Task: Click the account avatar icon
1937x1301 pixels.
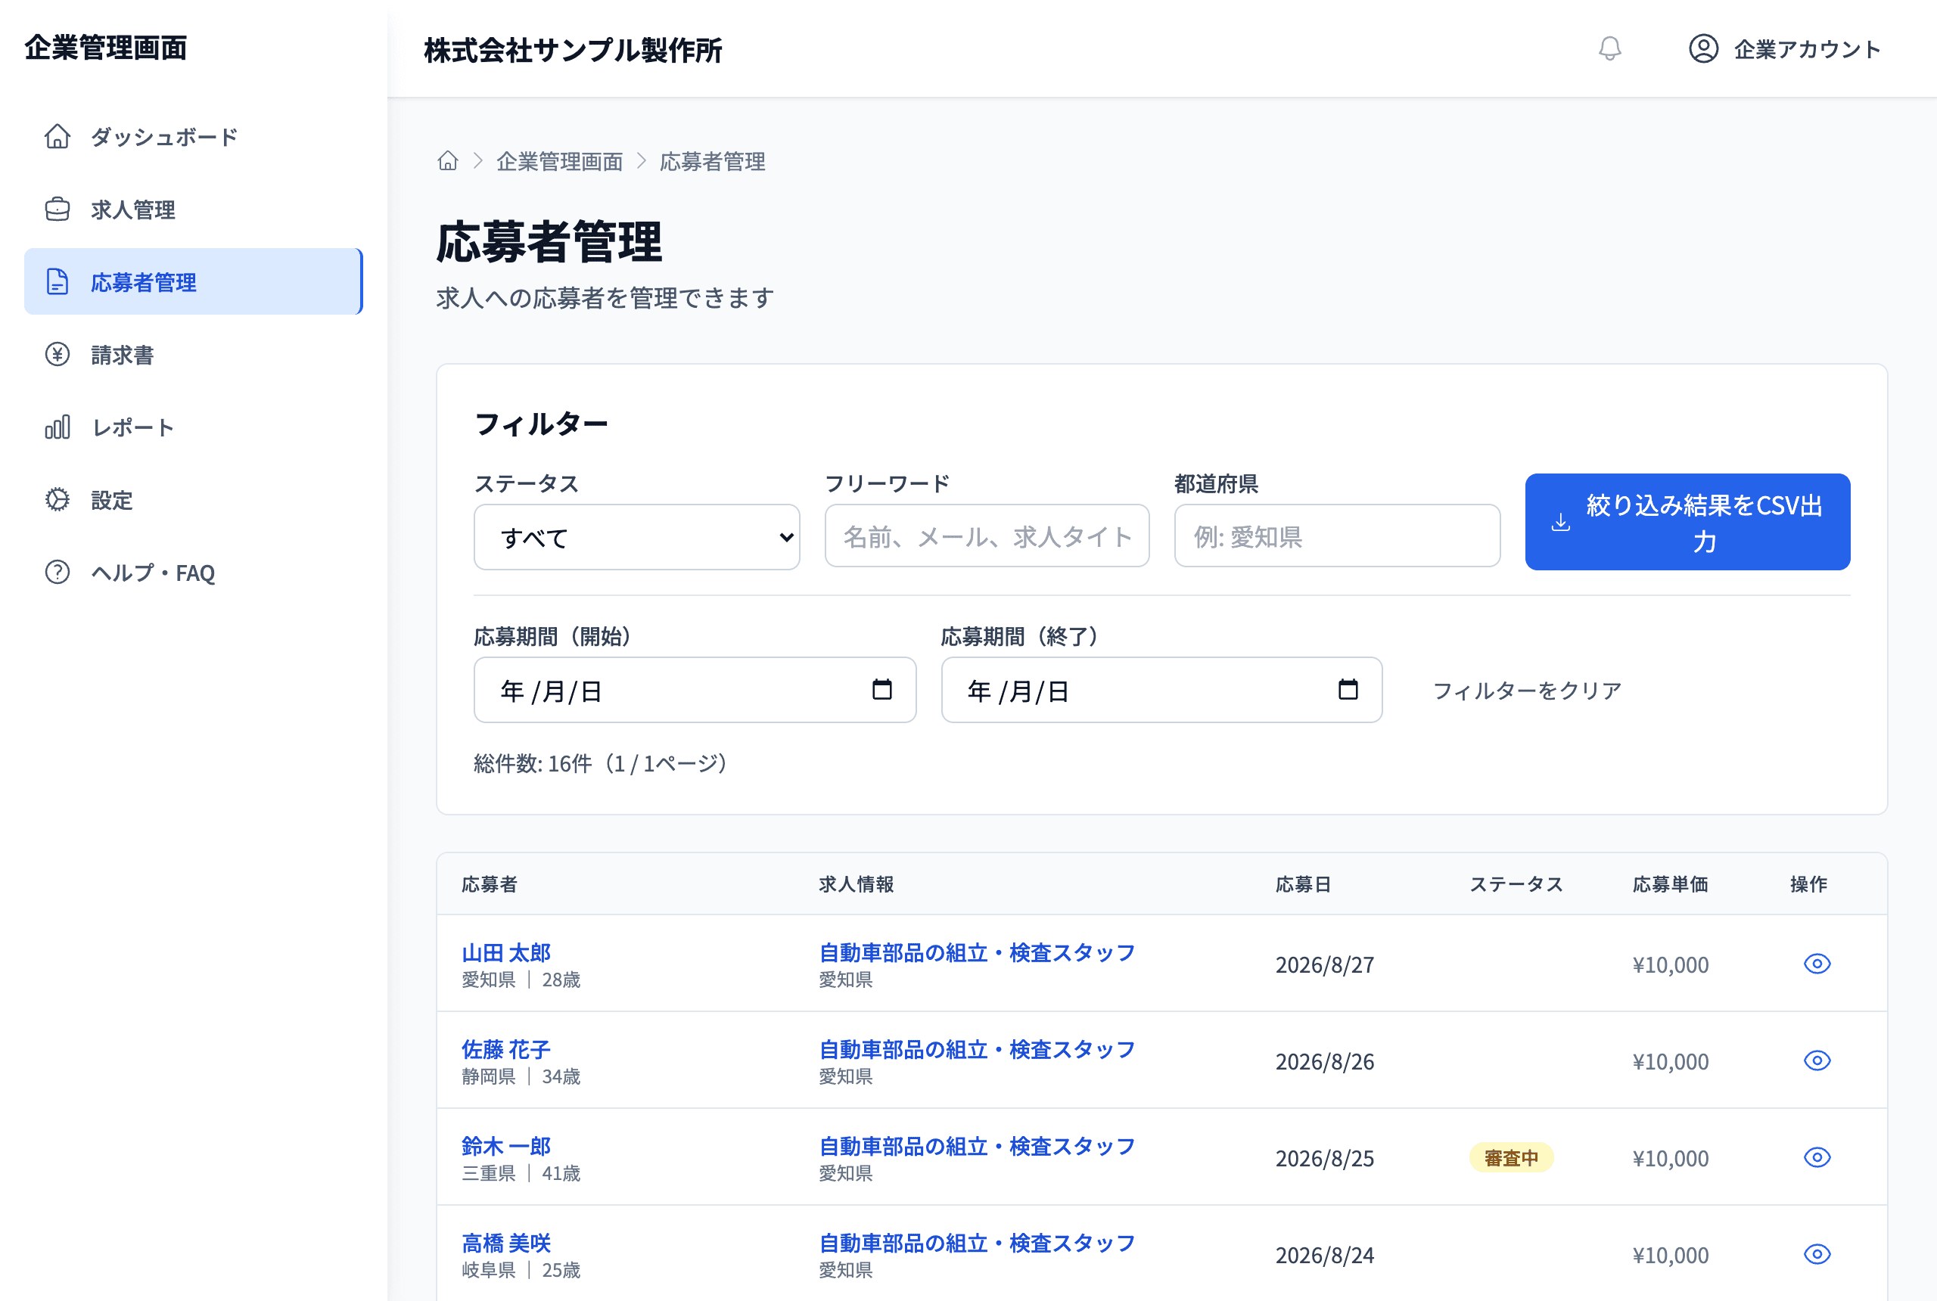Action: 1703,49
